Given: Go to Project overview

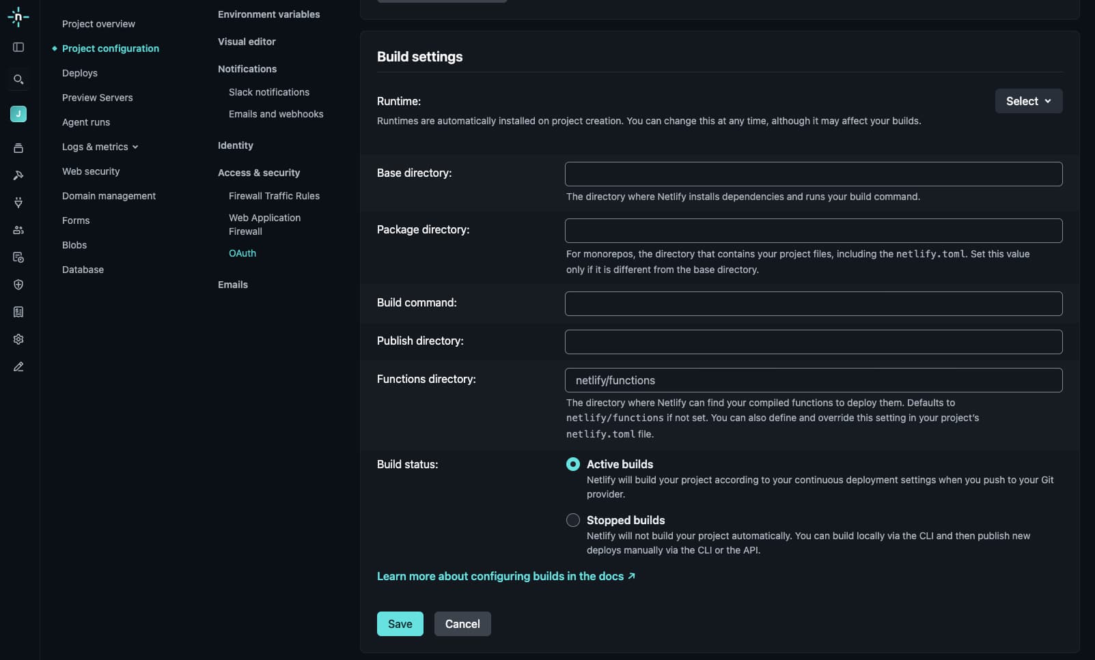Looking at the screenshot, I should coord(98,24).
